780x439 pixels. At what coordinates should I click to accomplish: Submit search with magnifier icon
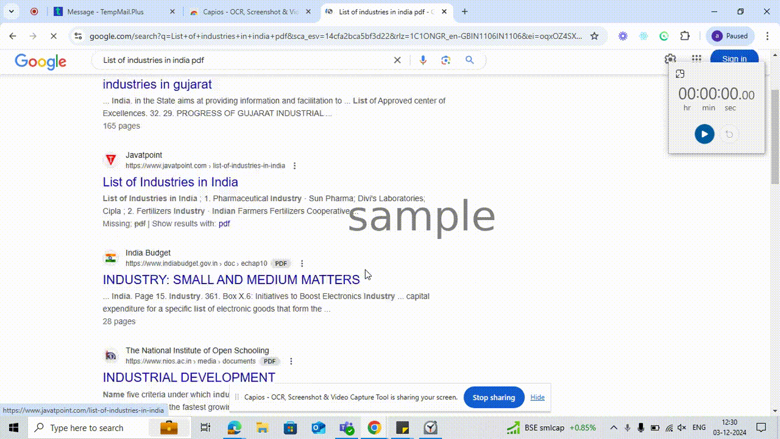[470, 60]
